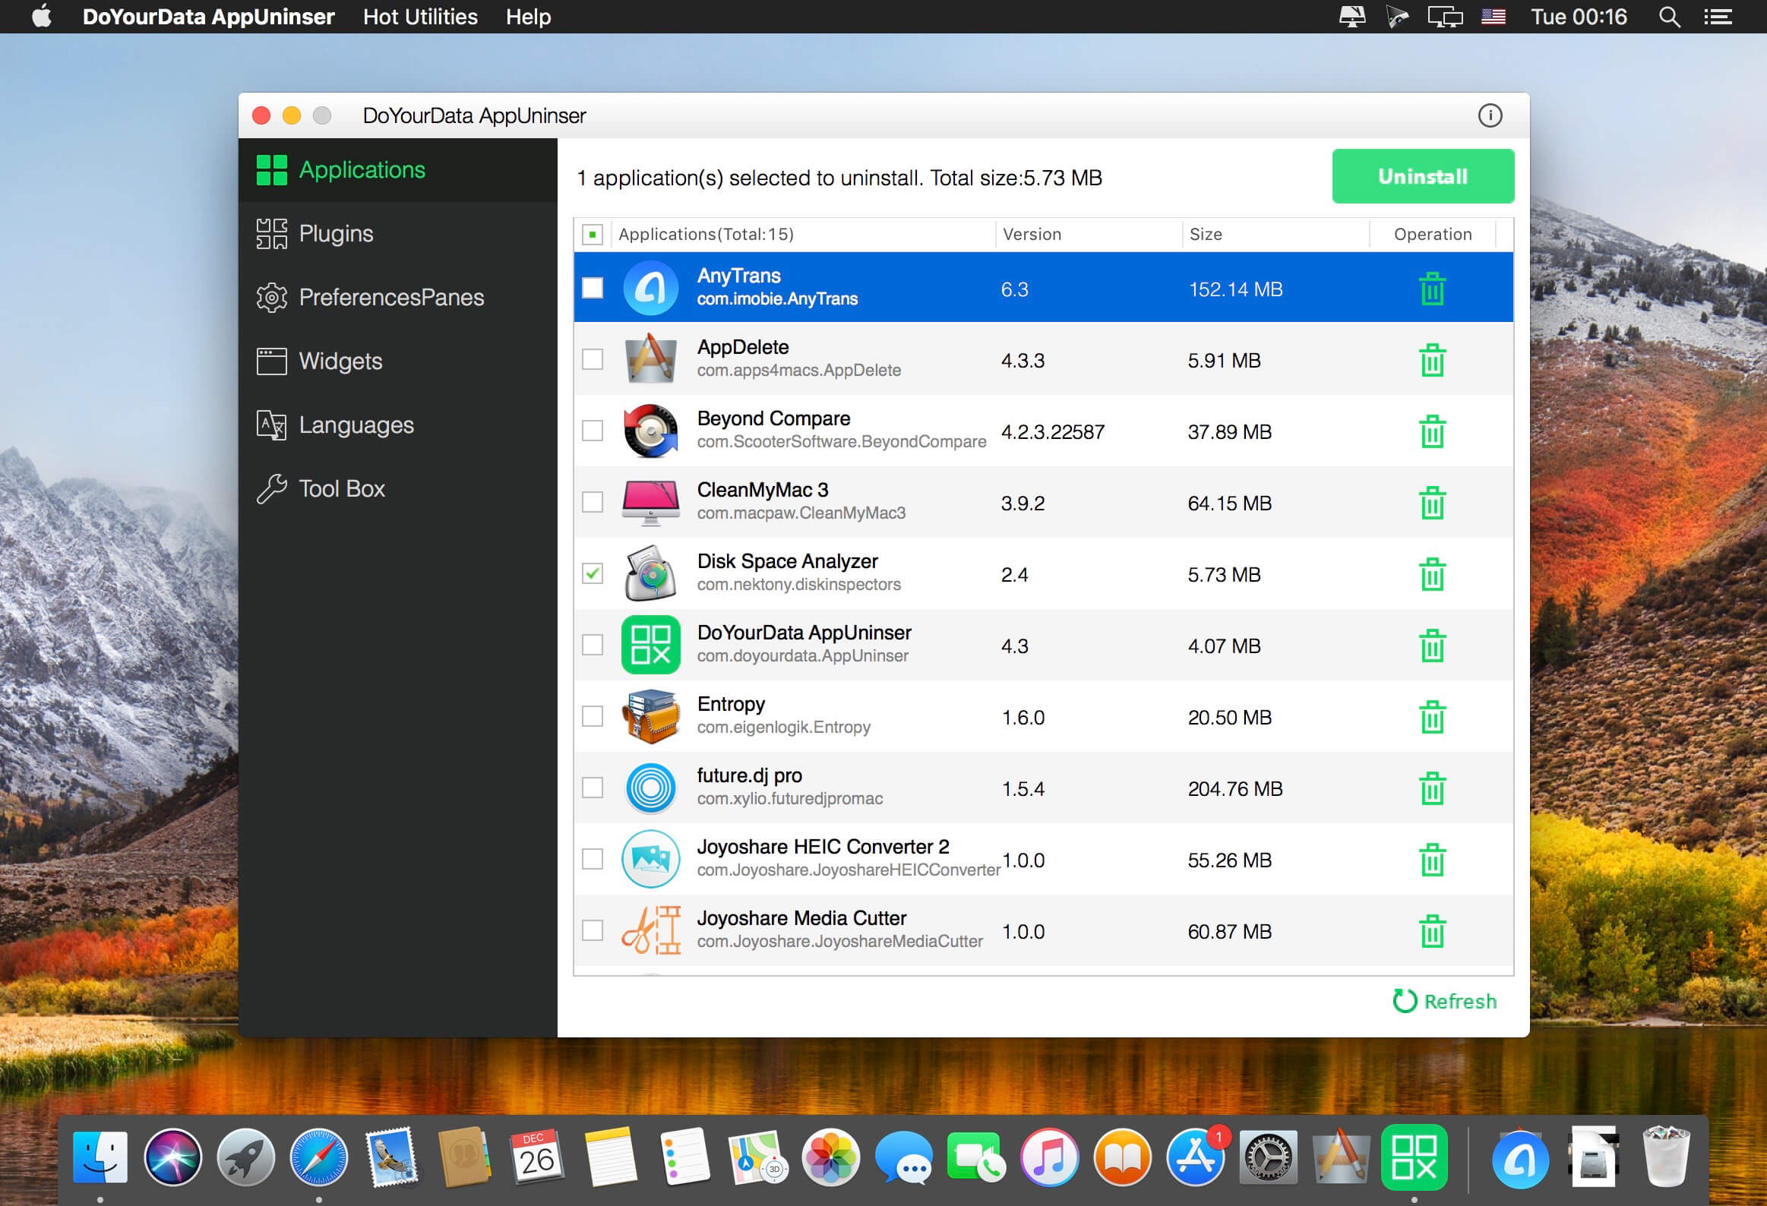Screen dimensions: 1767x1206
Task: Open the DoYourData AppUninser application menu
Action: [x=208, y=17]
